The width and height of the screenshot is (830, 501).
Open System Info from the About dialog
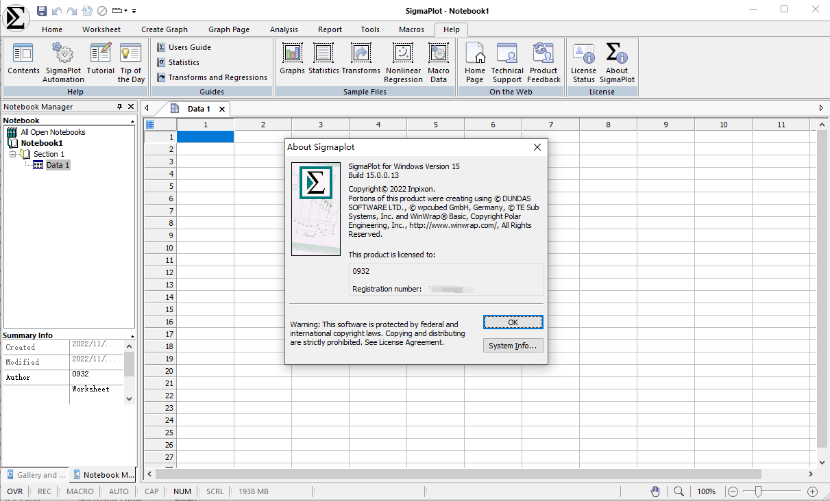tap(513, 345)
